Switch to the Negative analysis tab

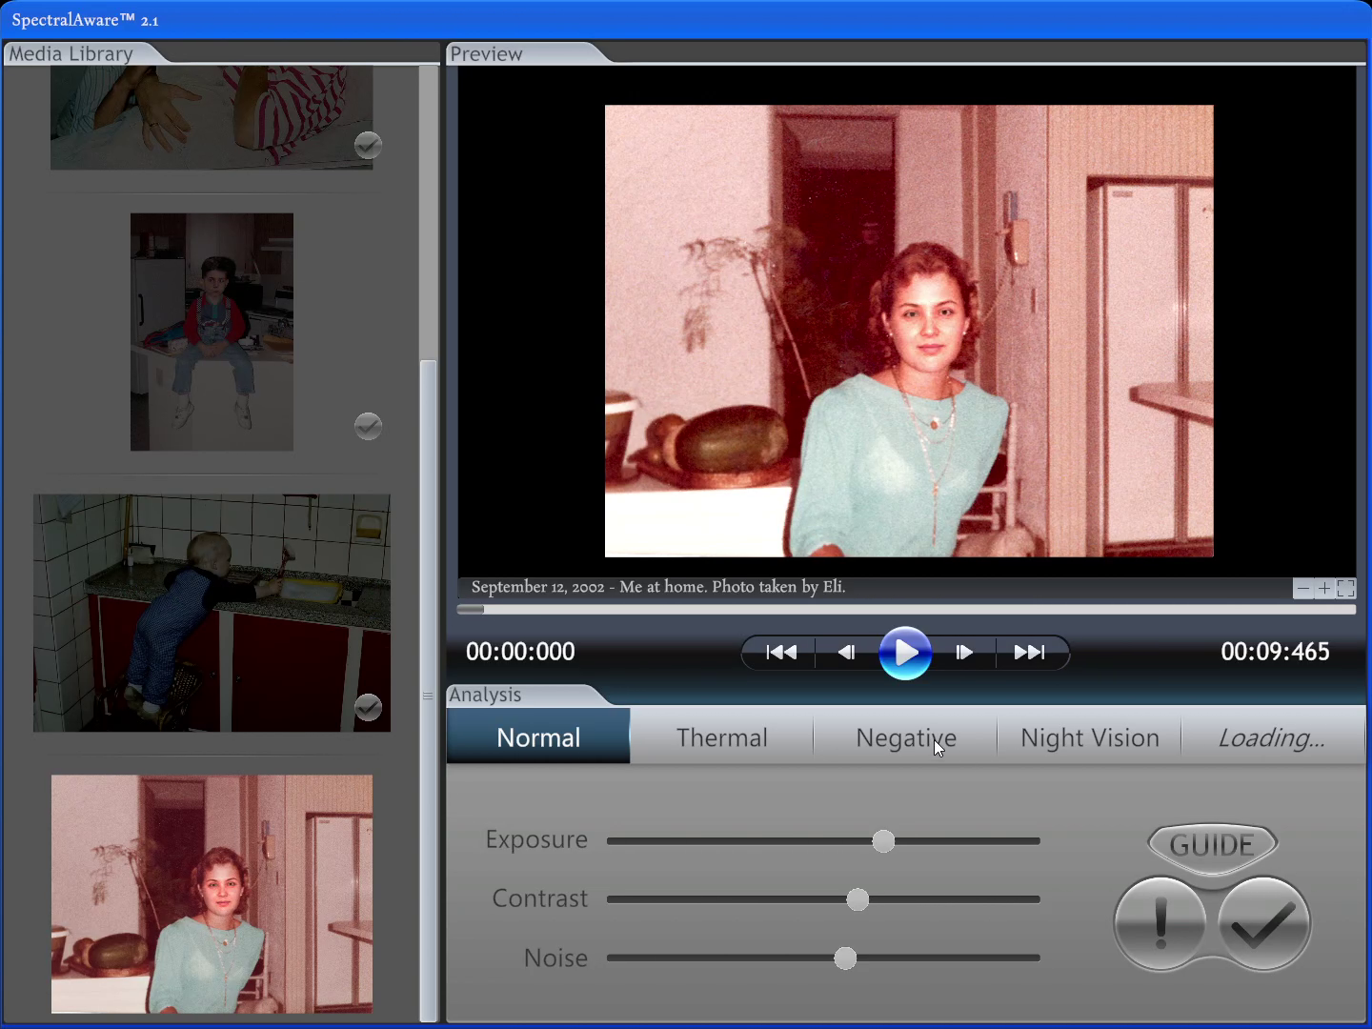pyautogui.click(x=906, y=737)
